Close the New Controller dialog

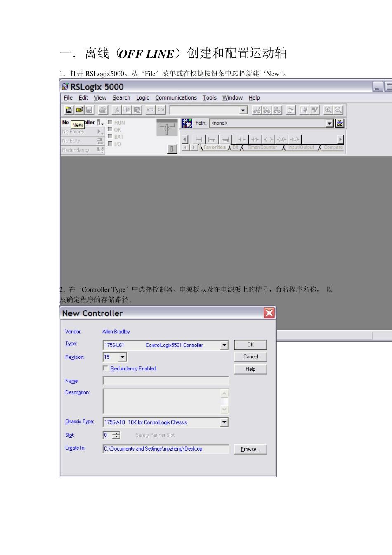click(x=269, y=313)
